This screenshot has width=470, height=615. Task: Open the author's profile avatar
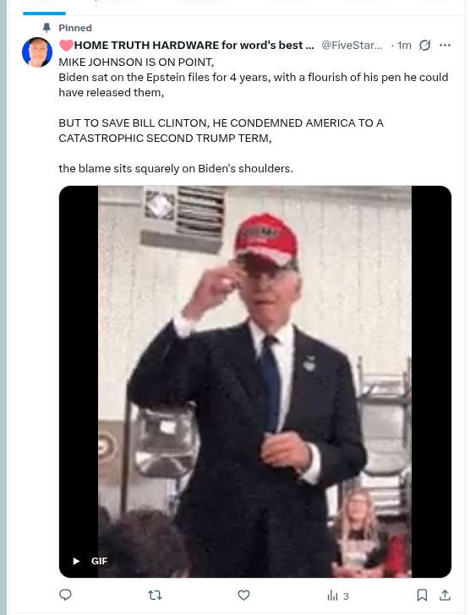pyautogui.click(x=37, y=52)
